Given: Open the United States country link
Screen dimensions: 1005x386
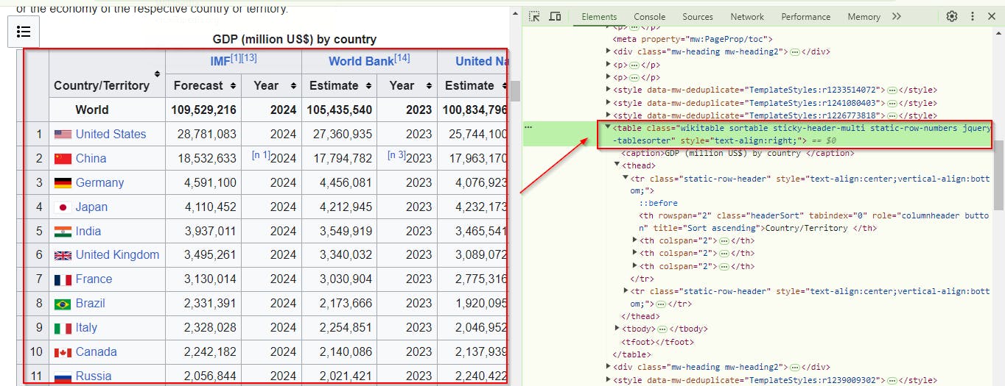Looking at the screenshot, I should (111, 134).
